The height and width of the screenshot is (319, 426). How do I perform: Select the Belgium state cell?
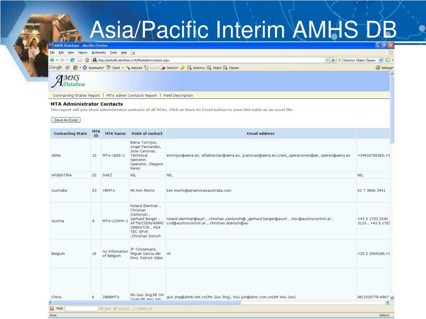(70, 254)
